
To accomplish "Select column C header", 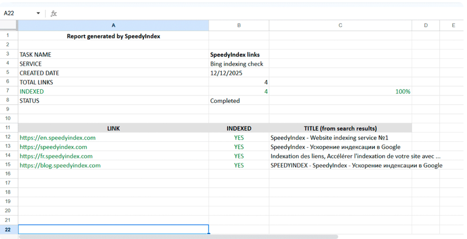I will [x=341, y=25].
